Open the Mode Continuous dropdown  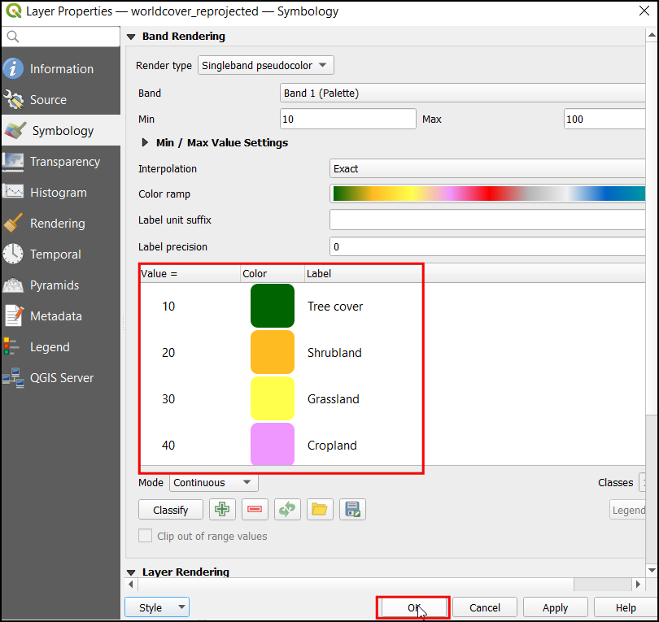(215, 482)
